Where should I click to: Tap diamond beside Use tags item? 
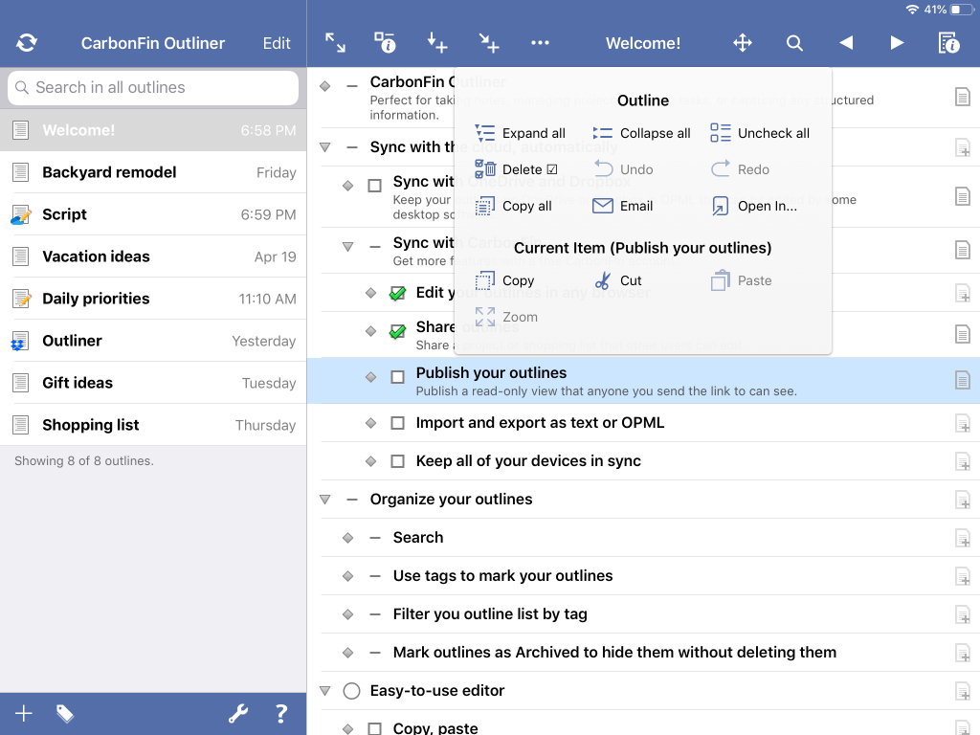[x=348, y=575]
